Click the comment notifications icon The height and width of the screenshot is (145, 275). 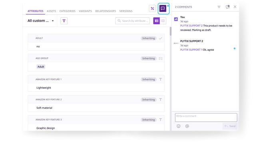227,7
